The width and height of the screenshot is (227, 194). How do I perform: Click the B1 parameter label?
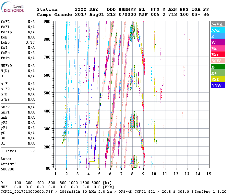coord(3,143)
